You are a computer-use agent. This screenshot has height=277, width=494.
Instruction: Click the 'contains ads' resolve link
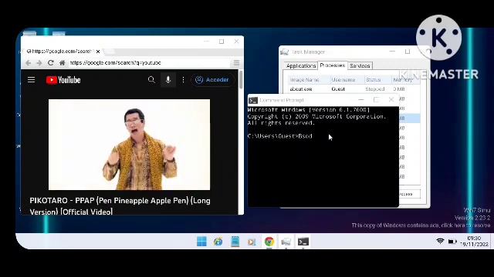coord(421,225)
